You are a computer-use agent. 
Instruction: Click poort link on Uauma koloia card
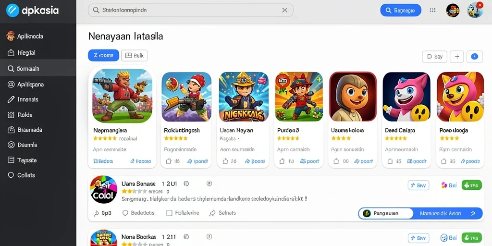pos(364,161)
